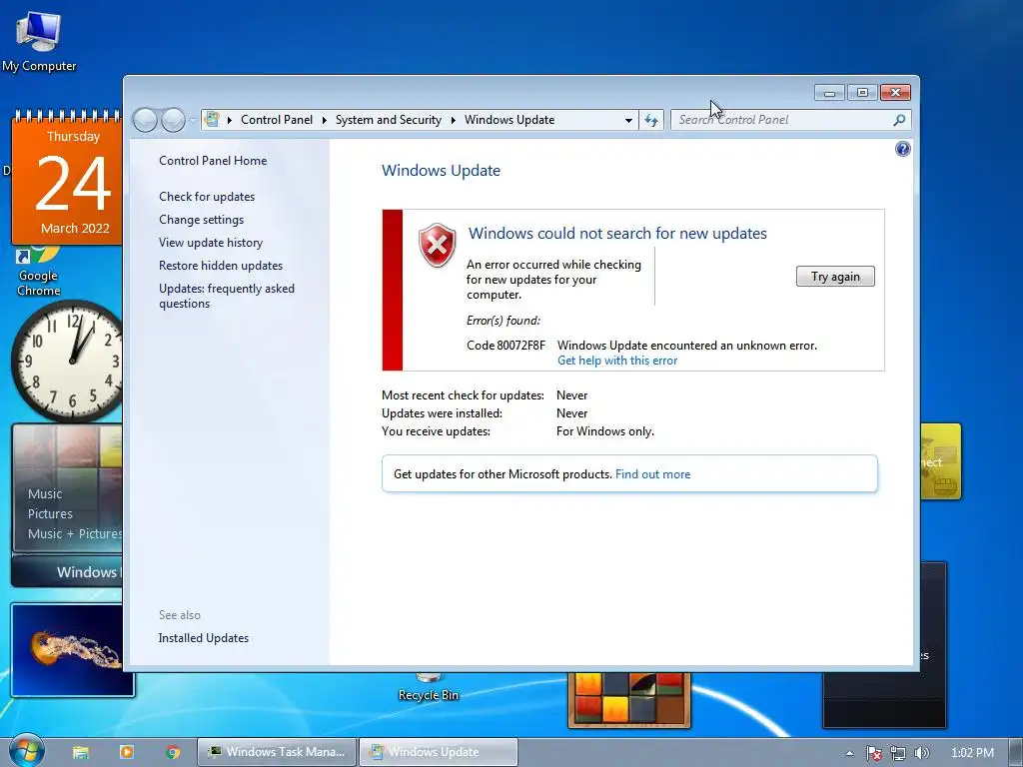Open Windows Explorer from taskbar
Image resolution: width=1023 pixels, height=767 pixels.
(x=80, y=752)
